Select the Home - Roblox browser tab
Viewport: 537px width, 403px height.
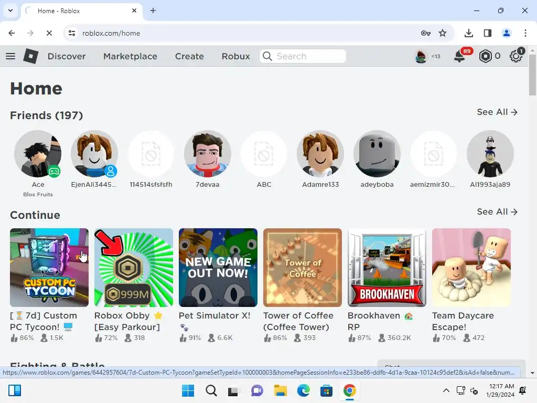coord(82,10)
